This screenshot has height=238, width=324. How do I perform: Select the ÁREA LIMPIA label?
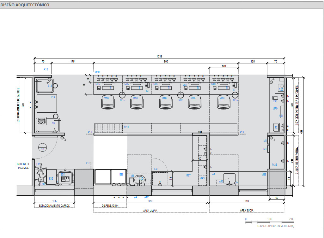click(x=150, y=211)
